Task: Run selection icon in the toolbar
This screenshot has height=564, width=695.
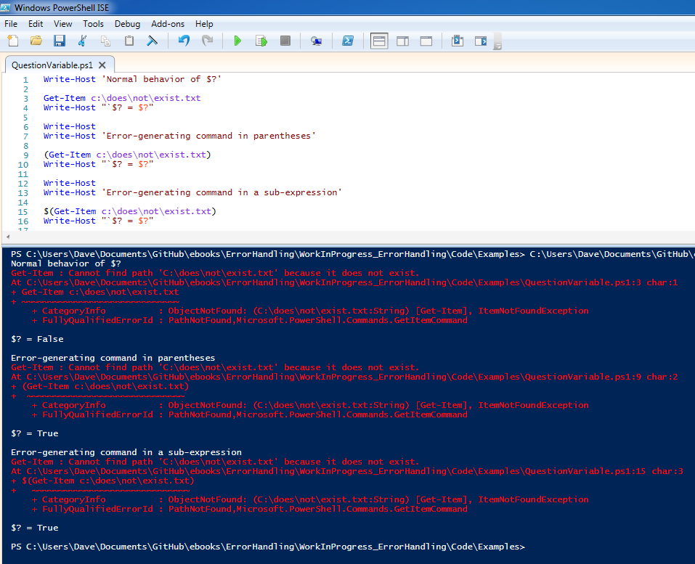Action: tap(261, 41)
